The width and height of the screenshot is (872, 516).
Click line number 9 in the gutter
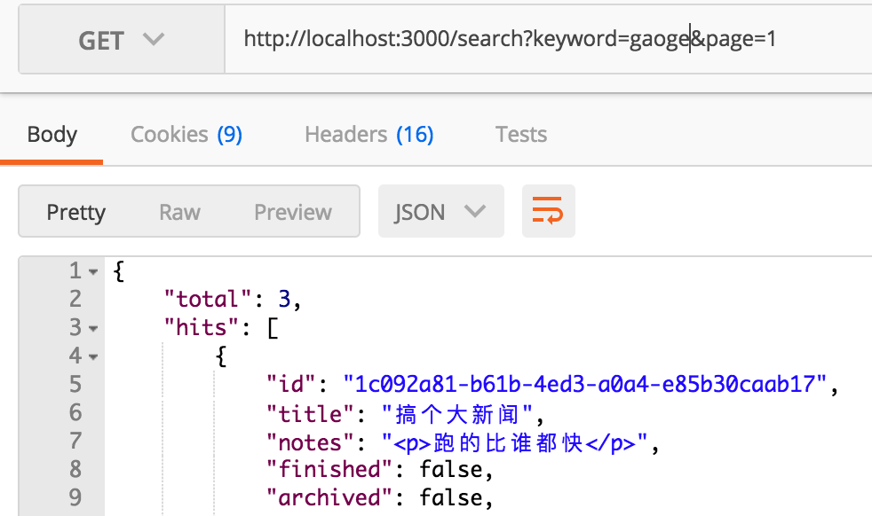[x=75, y=498]
